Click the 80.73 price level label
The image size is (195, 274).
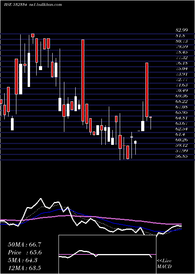(182, 41)
